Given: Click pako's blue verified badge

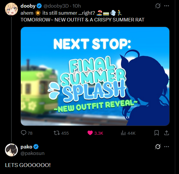Looking at the screenshot, I should coord(36,147).
